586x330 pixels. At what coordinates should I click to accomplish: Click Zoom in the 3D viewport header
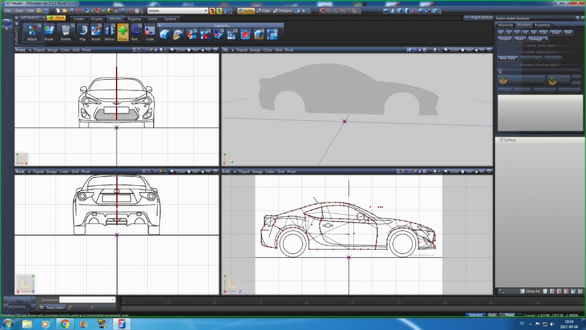tap(454, 50)
